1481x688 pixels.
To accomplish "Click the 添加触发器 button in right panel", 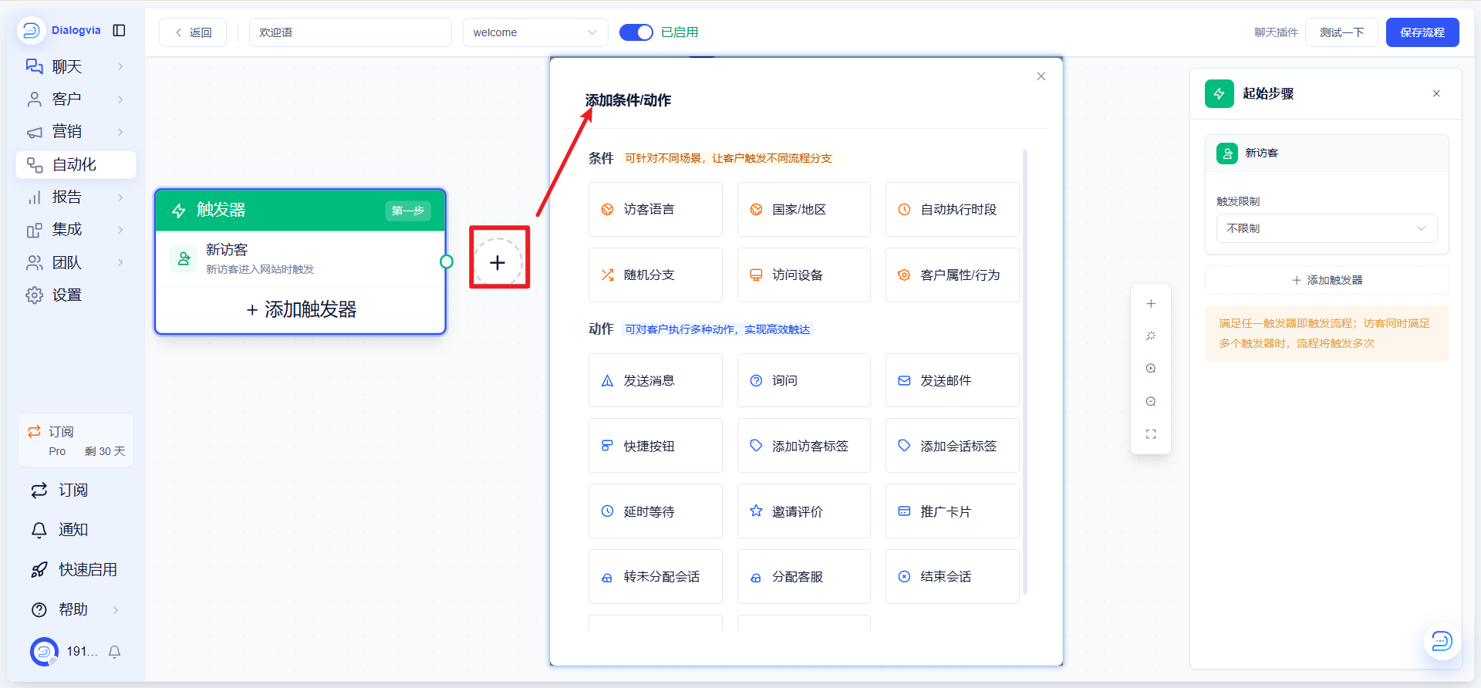I will point(1327,280).
